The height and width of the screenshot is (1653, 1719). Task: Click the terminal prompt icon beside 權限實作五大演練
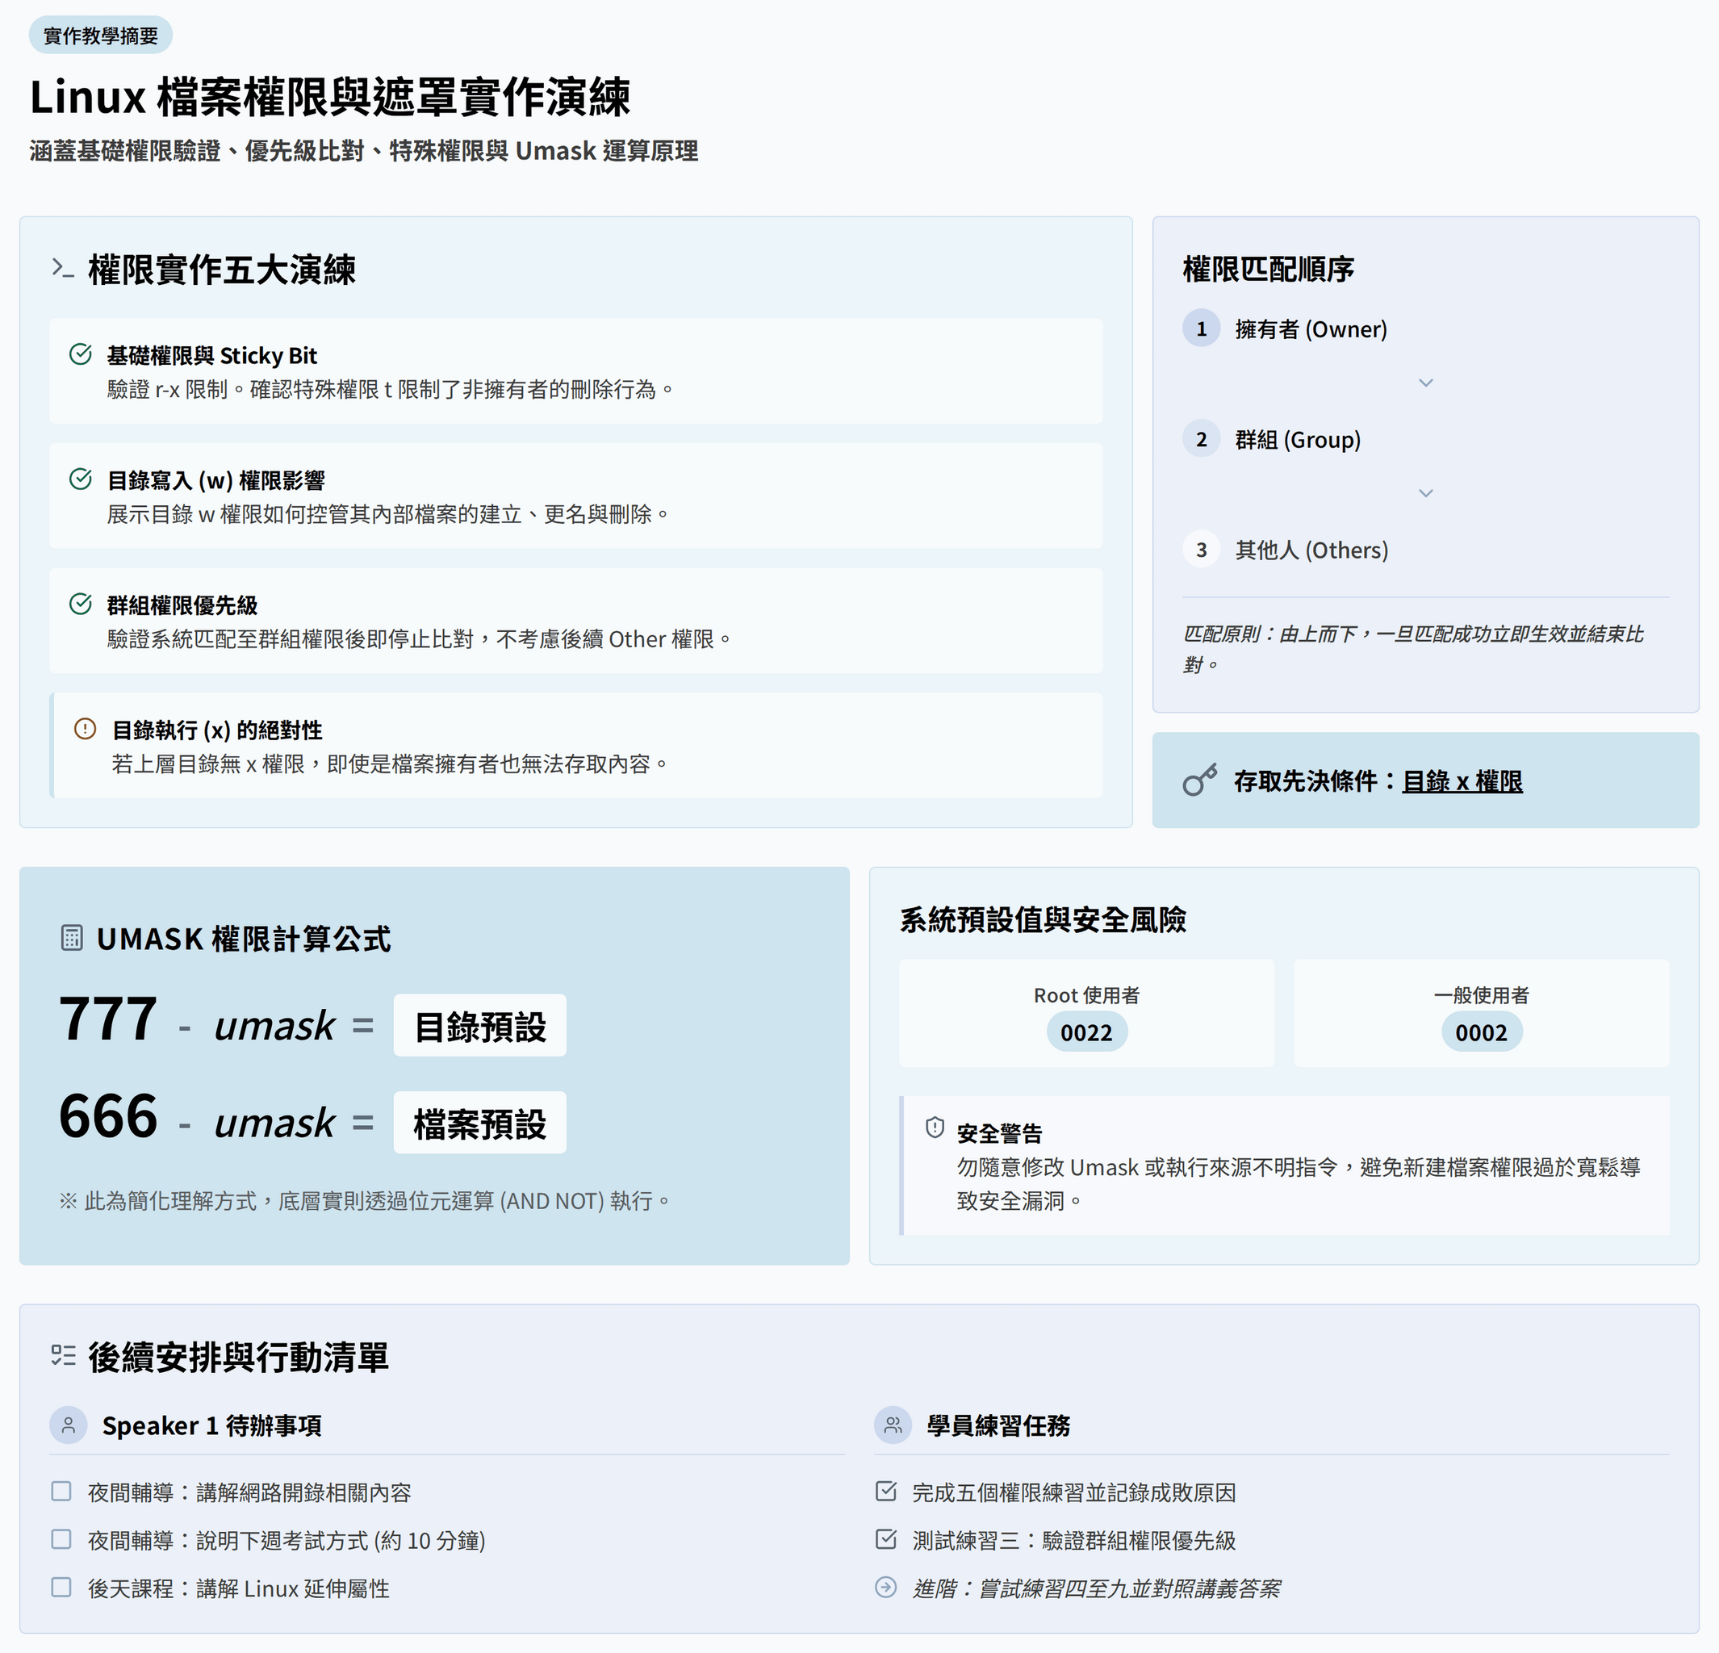coord(62,267)
